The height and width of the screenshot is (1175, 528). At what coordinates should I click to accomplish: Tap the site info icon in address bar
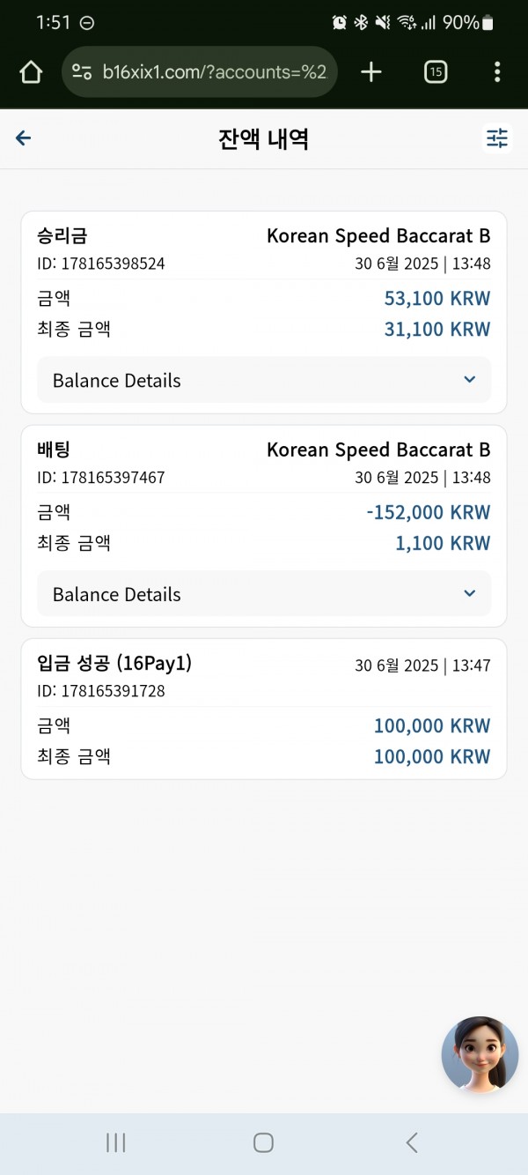coord(82,72)
